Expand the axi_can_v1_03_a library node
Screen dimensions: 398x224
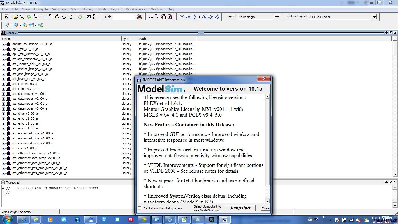click(4, 84)
